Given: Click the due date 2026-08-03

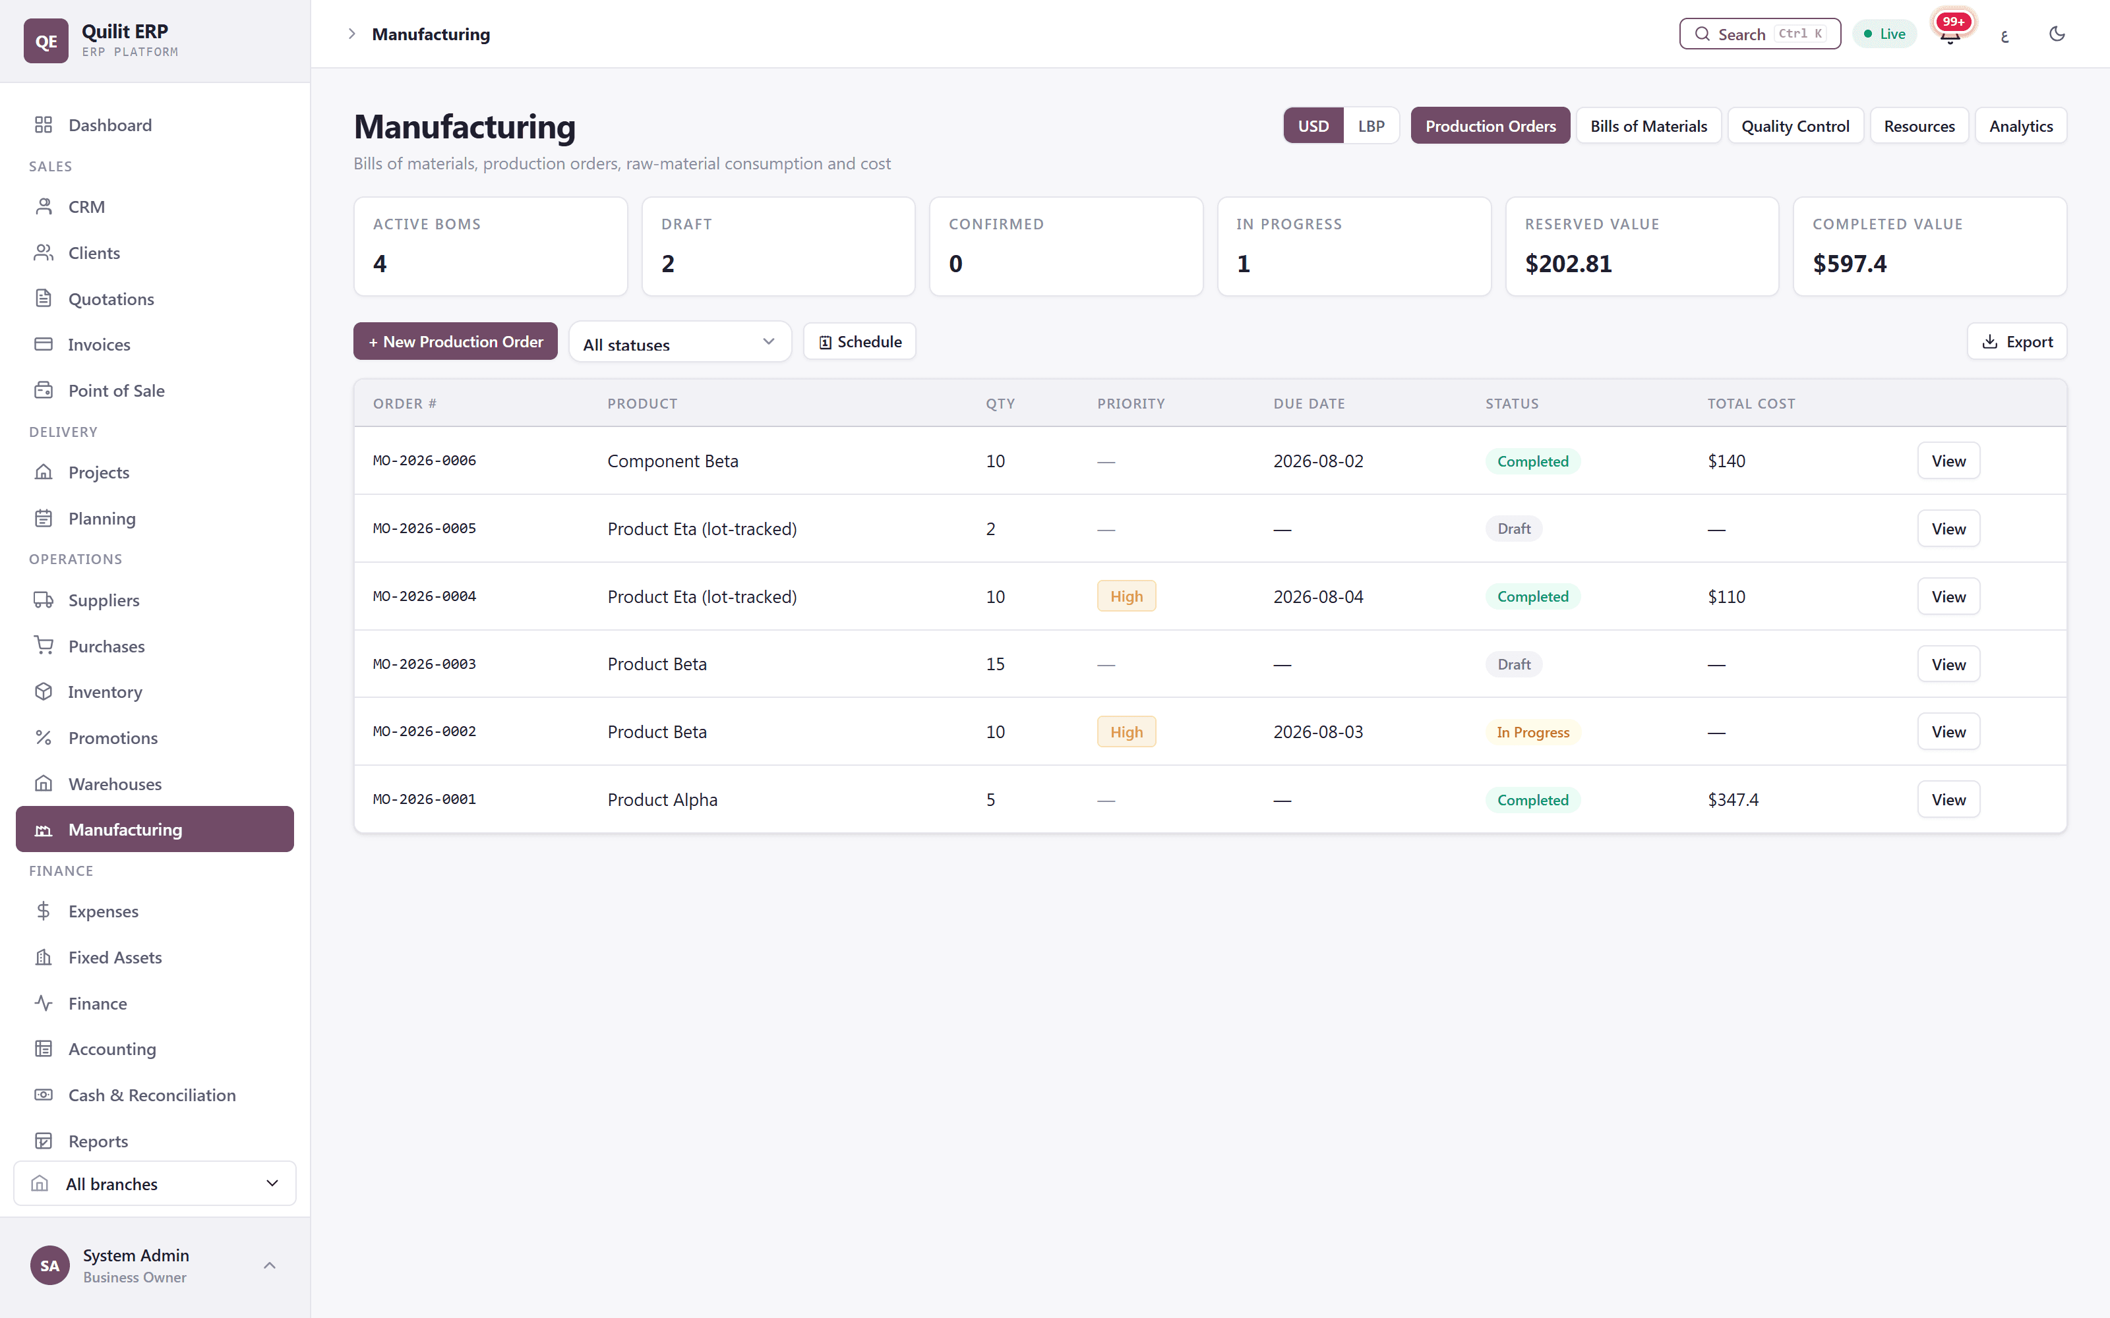Looking at the screenshot, I should (x=1317, y=731).
